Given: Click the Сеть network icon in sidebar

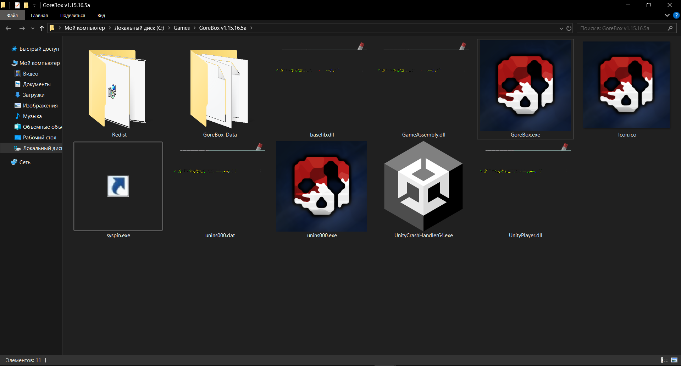Looking at the screenshot, I should click(14, 162).
